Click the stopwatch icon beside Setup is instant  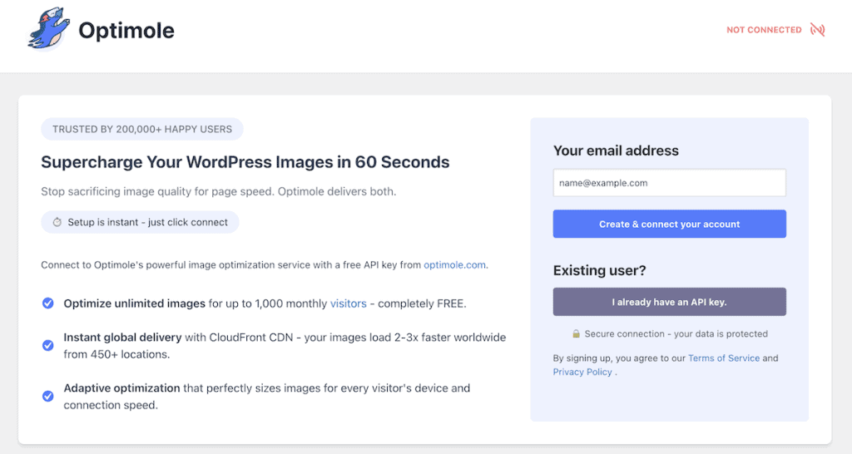click(x=57, y=222)
